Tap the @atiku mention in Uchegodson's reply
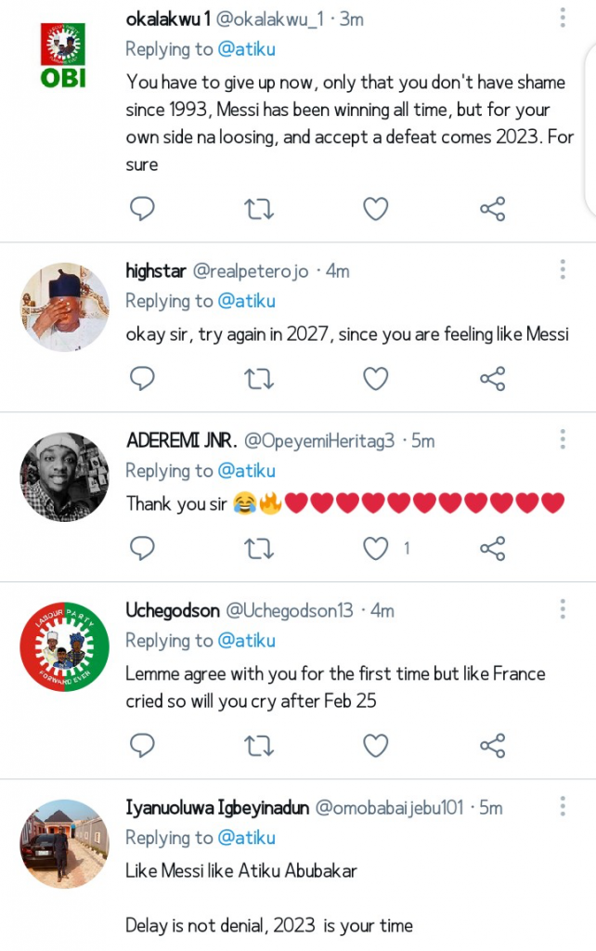 pos(246,641)
